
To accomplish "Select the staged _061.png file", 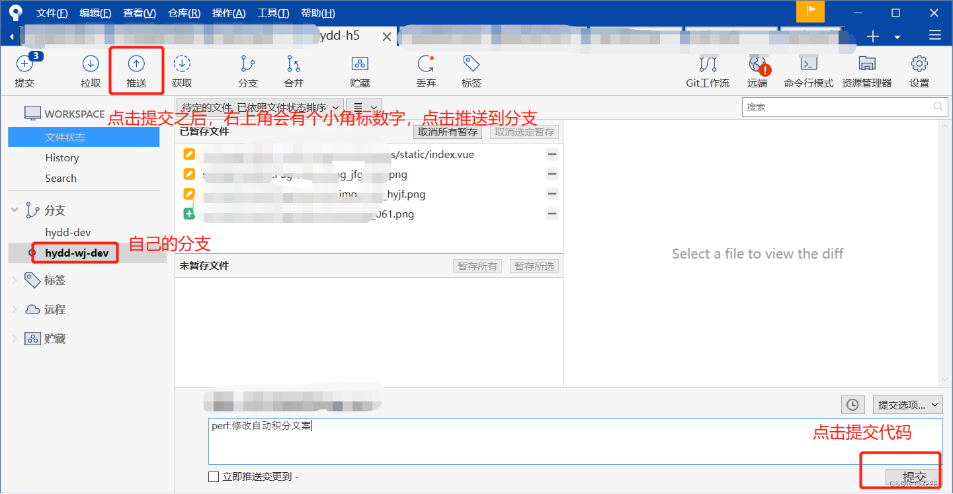I will (368, 214).
